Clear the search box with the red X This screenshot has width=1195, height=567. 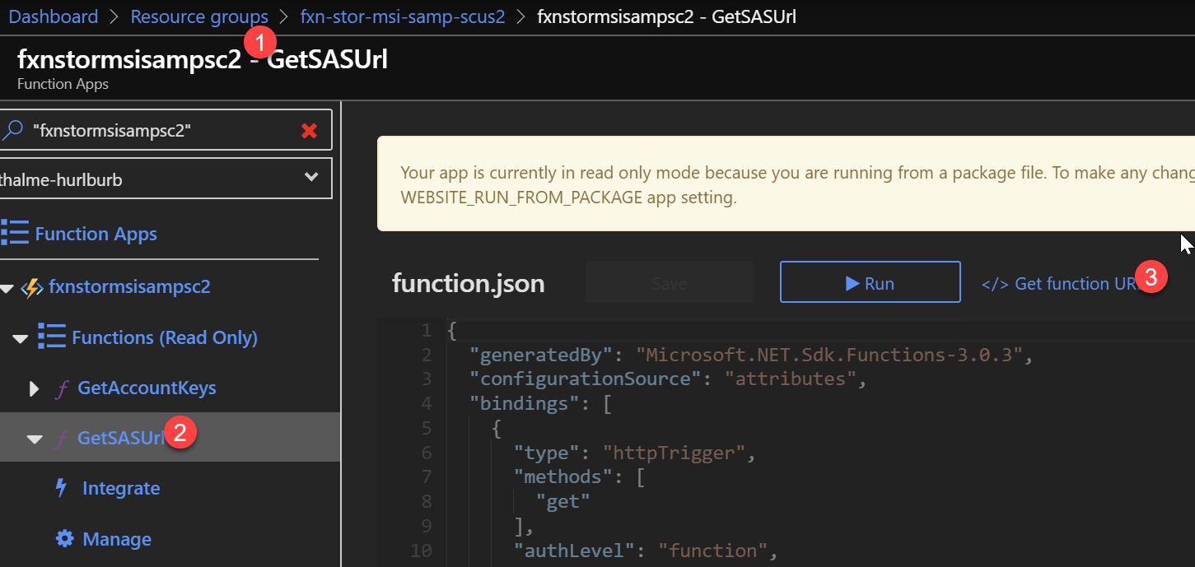point(310,130)
